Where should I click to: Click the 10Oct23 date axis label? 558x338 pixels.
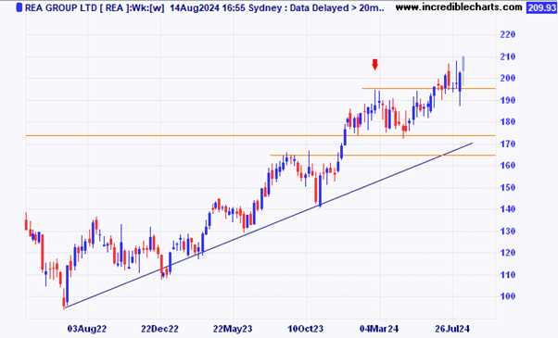(x=306, y=329)
